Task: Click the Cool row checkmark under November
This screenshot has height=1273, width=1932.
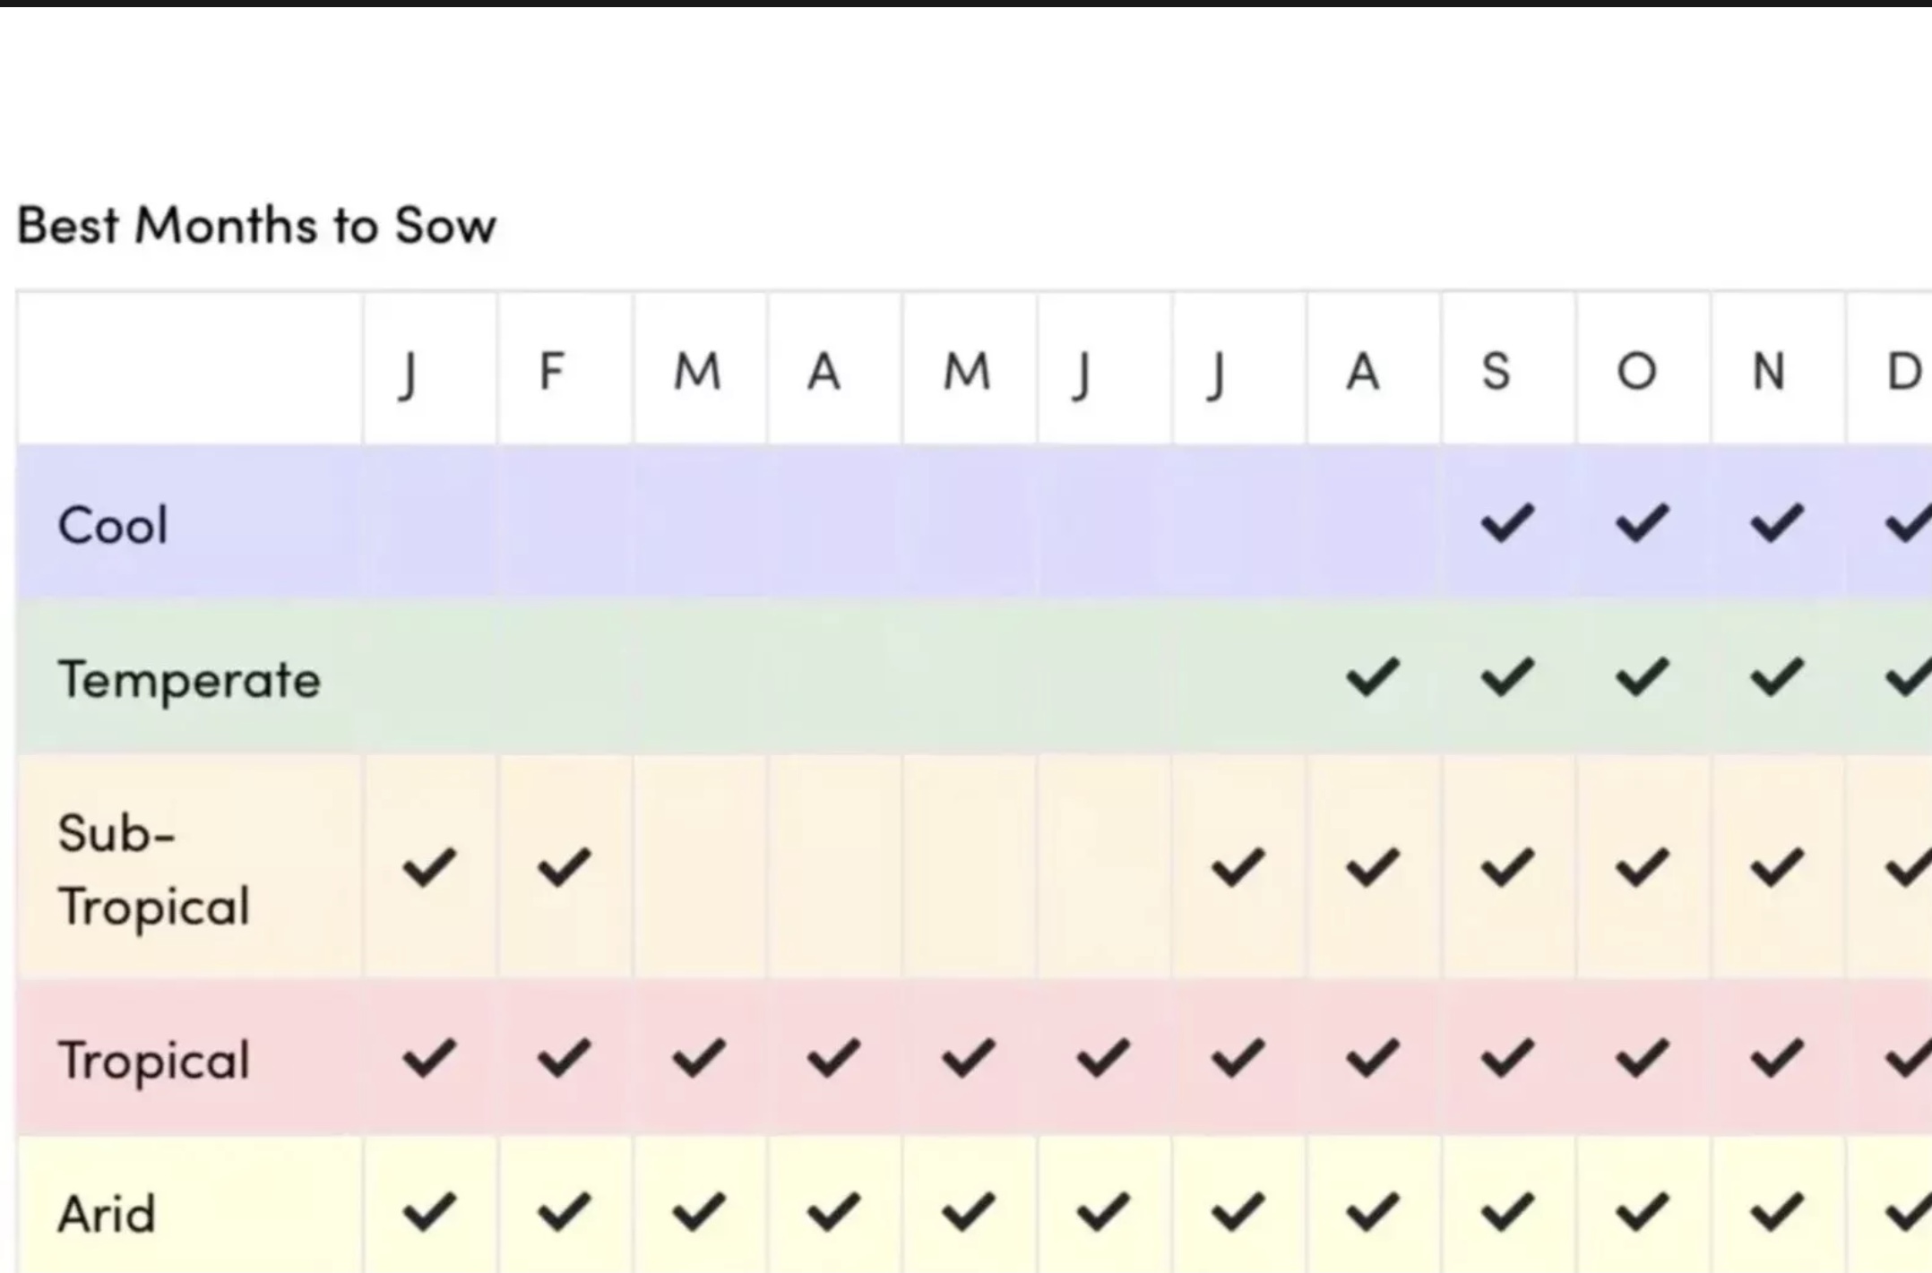Action: pos(1776,523)
